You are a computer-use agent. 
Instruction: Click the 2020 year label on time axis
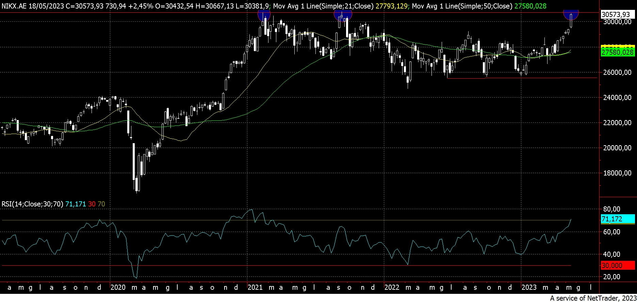pyautogui.click(x=118, y=287)
